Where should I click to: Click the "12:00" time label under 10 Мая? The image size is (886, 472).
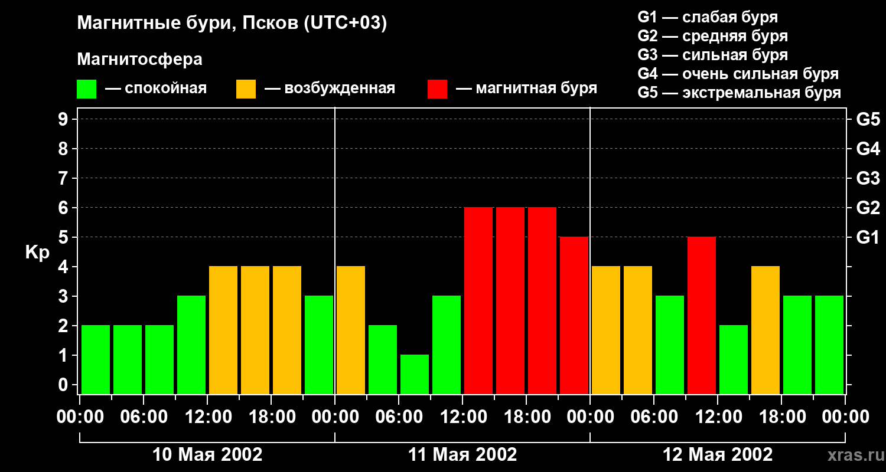coord(207,417)
